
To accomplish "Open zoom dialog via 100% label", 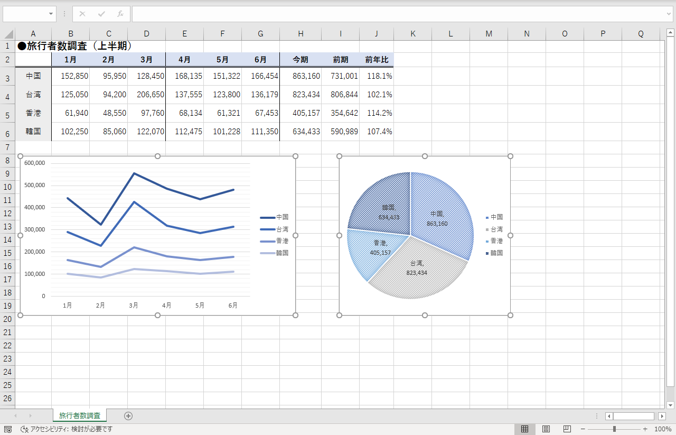I will (x=663, y=429).
